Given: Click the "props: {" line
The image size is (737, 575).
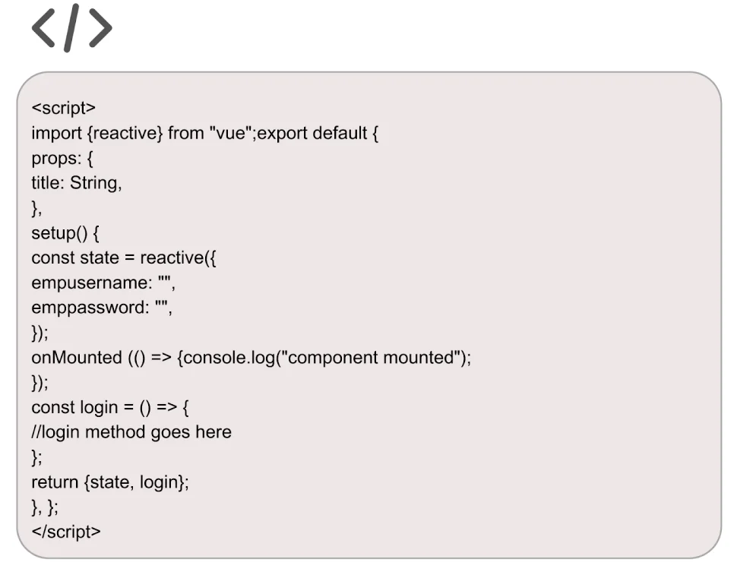Looking at the screenshot, I should click(x=62, y=159).
